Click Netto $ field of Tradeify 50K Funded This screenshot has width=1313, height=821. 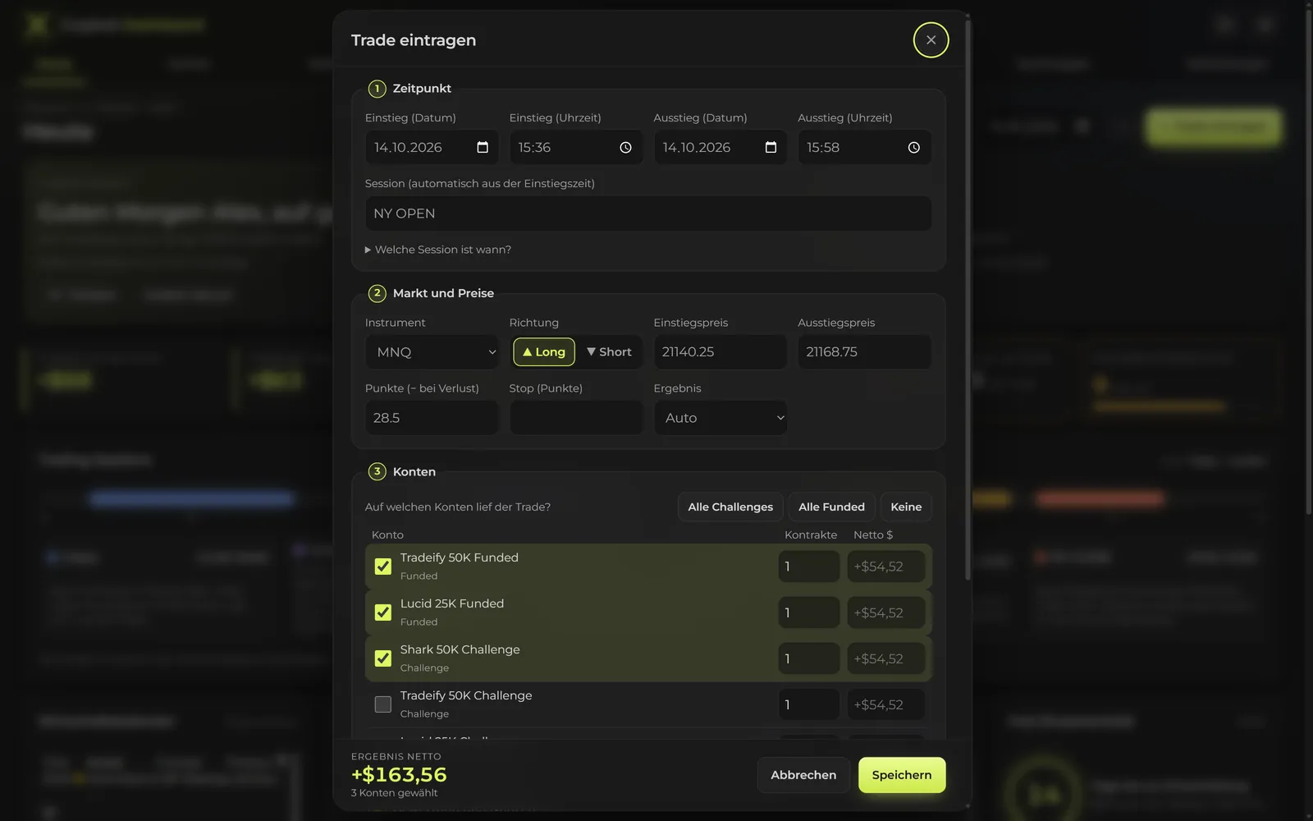[886, 566]
